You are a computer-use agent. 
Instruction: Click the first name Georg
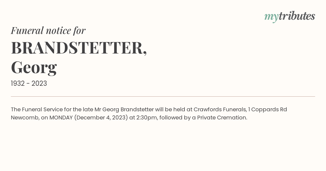pyautogui.click(x=34, y=68)
